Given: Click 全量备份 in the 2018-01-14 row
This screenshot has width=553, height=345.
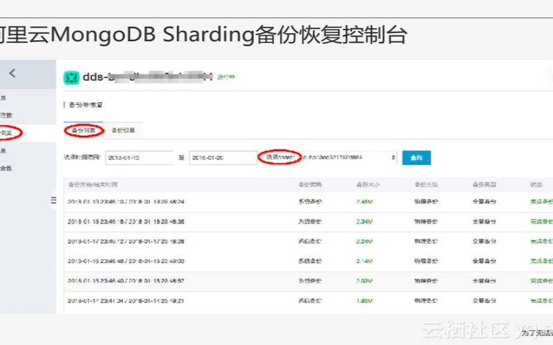Looking at the screenshot, I should click(485, 301).
